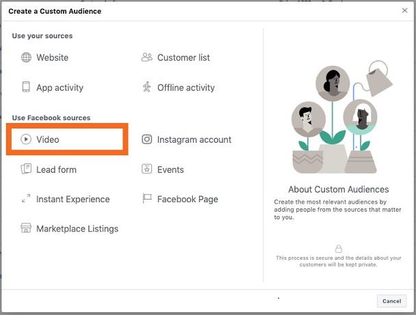Close the Create a Custom Audience dialog
Image resolution: width=416 pixels, height=315 pixels.
[x=404, y=11]
